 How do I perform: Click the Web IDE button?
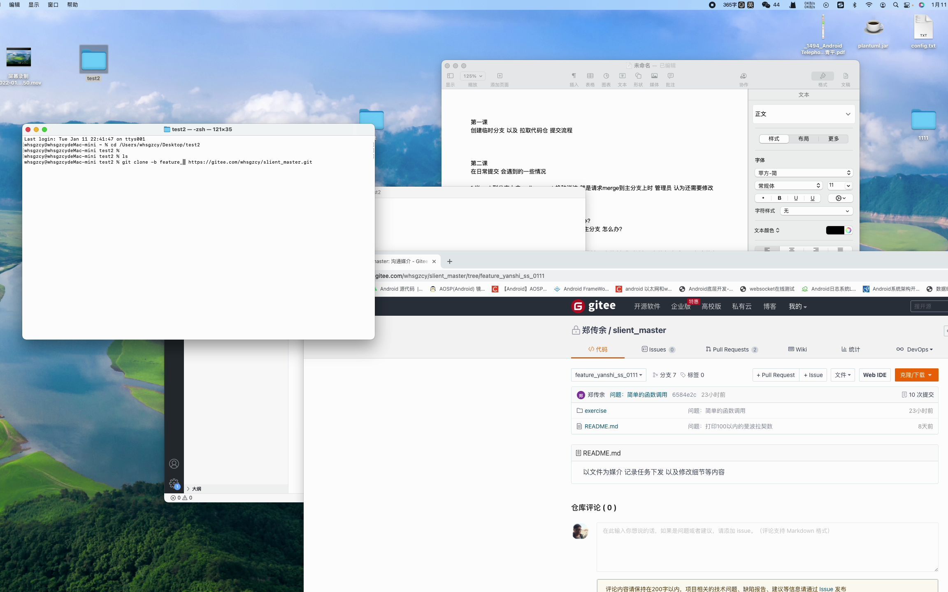click(x=874, y=375)
